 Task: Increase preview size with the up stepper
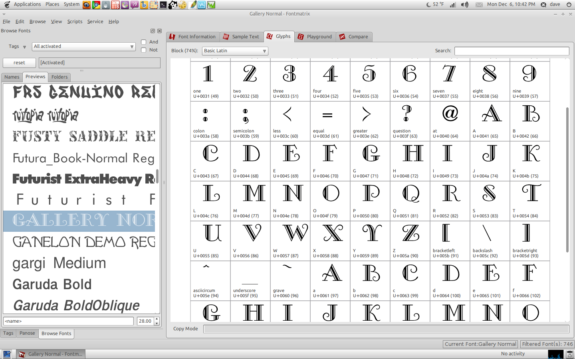click(157, 319)
